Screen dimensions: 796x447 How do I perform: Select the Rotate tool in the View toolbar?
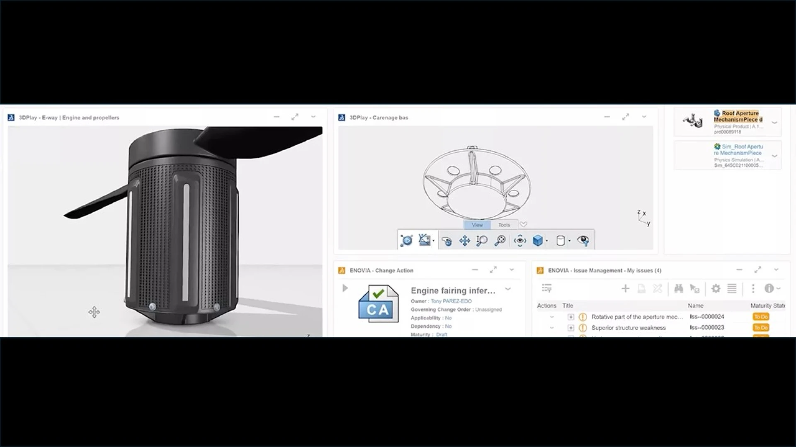(447, 241)
